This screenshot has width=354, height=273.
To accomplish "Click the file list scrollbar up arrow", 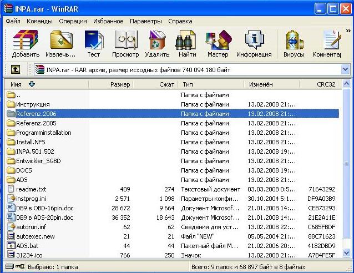I will (346, 84).
